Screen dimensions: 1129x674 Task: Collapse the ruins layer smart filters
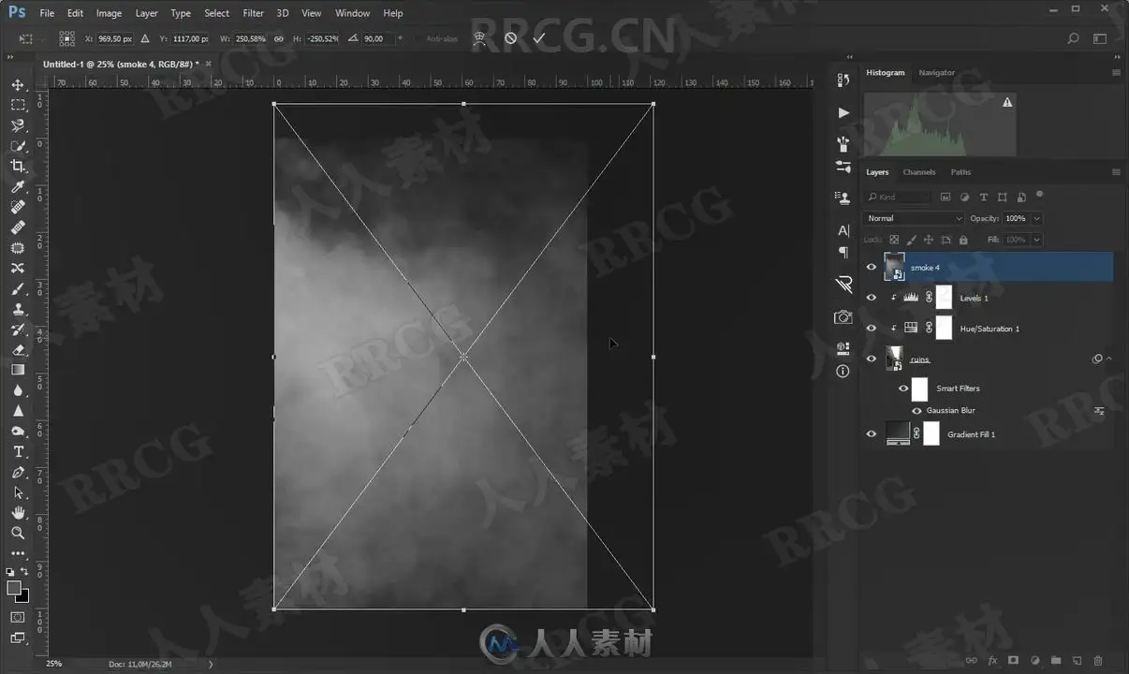[x=1109, y=359]
